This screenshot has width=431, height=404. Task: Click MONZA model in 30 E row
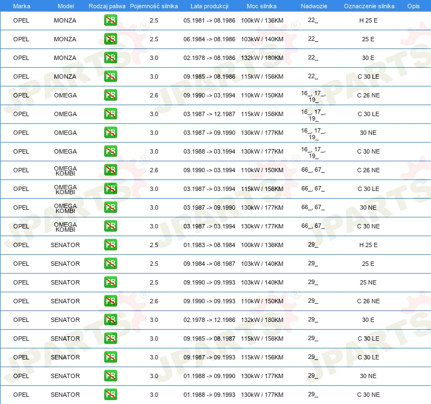(x=65, y=58)
